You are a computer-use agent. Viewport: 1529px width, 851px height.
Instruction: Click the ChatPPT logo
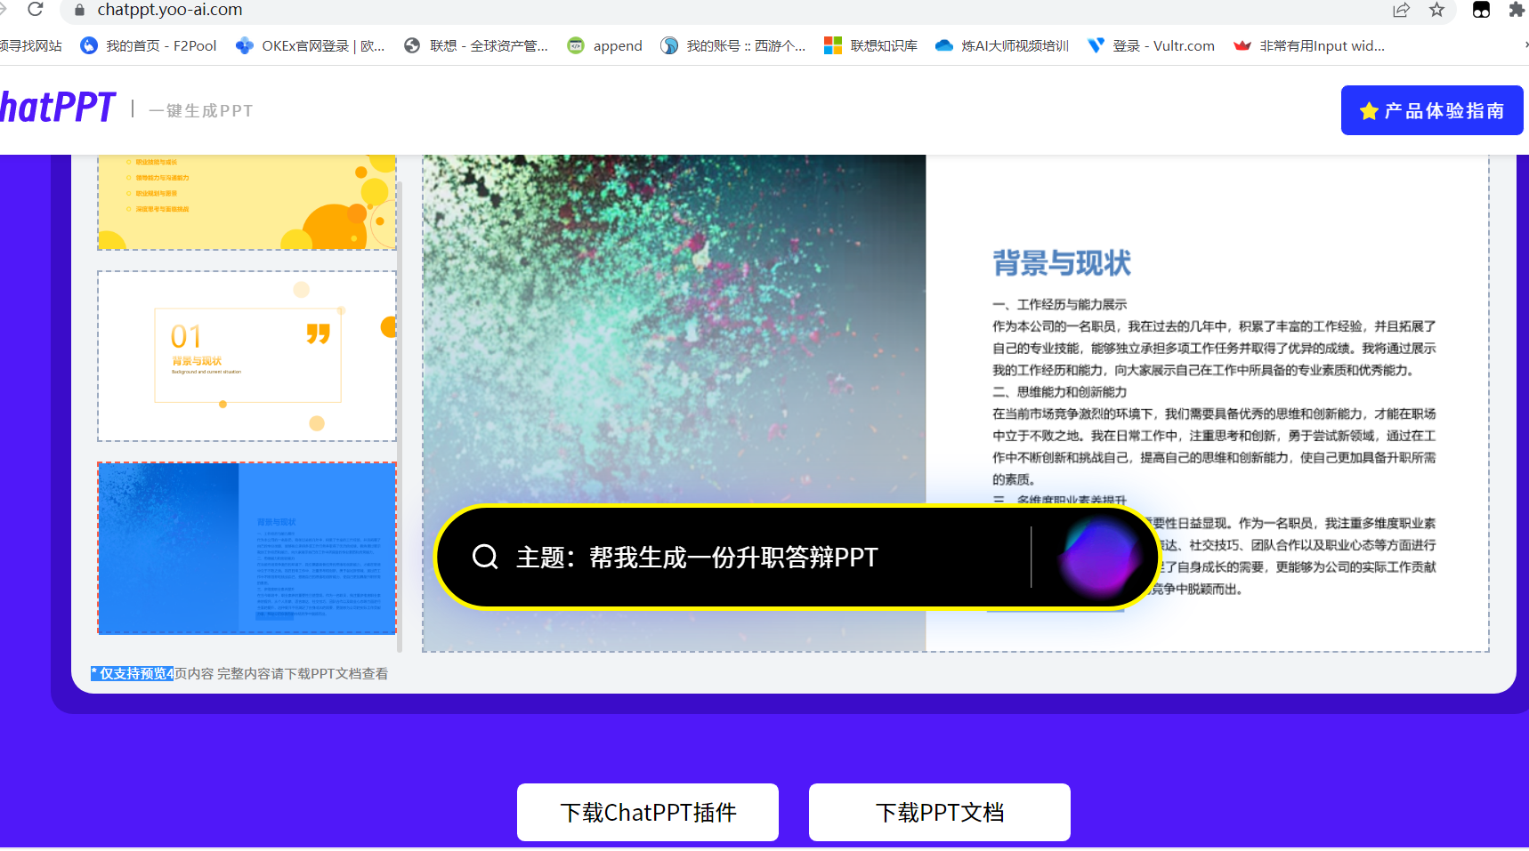58,108
